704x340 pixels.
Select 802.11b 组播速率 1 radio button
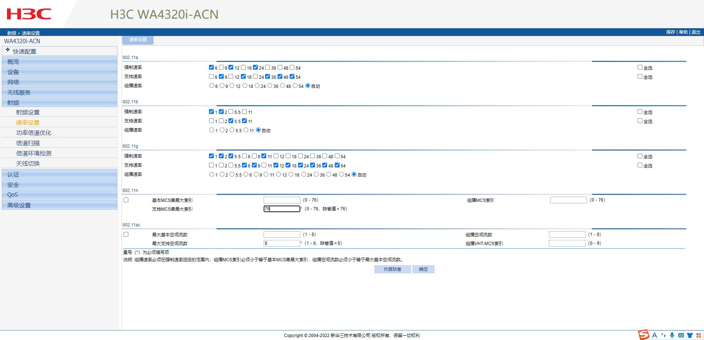pyautogui.click(x=212, y=130)
